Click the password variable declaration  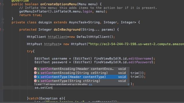point(60,62)
